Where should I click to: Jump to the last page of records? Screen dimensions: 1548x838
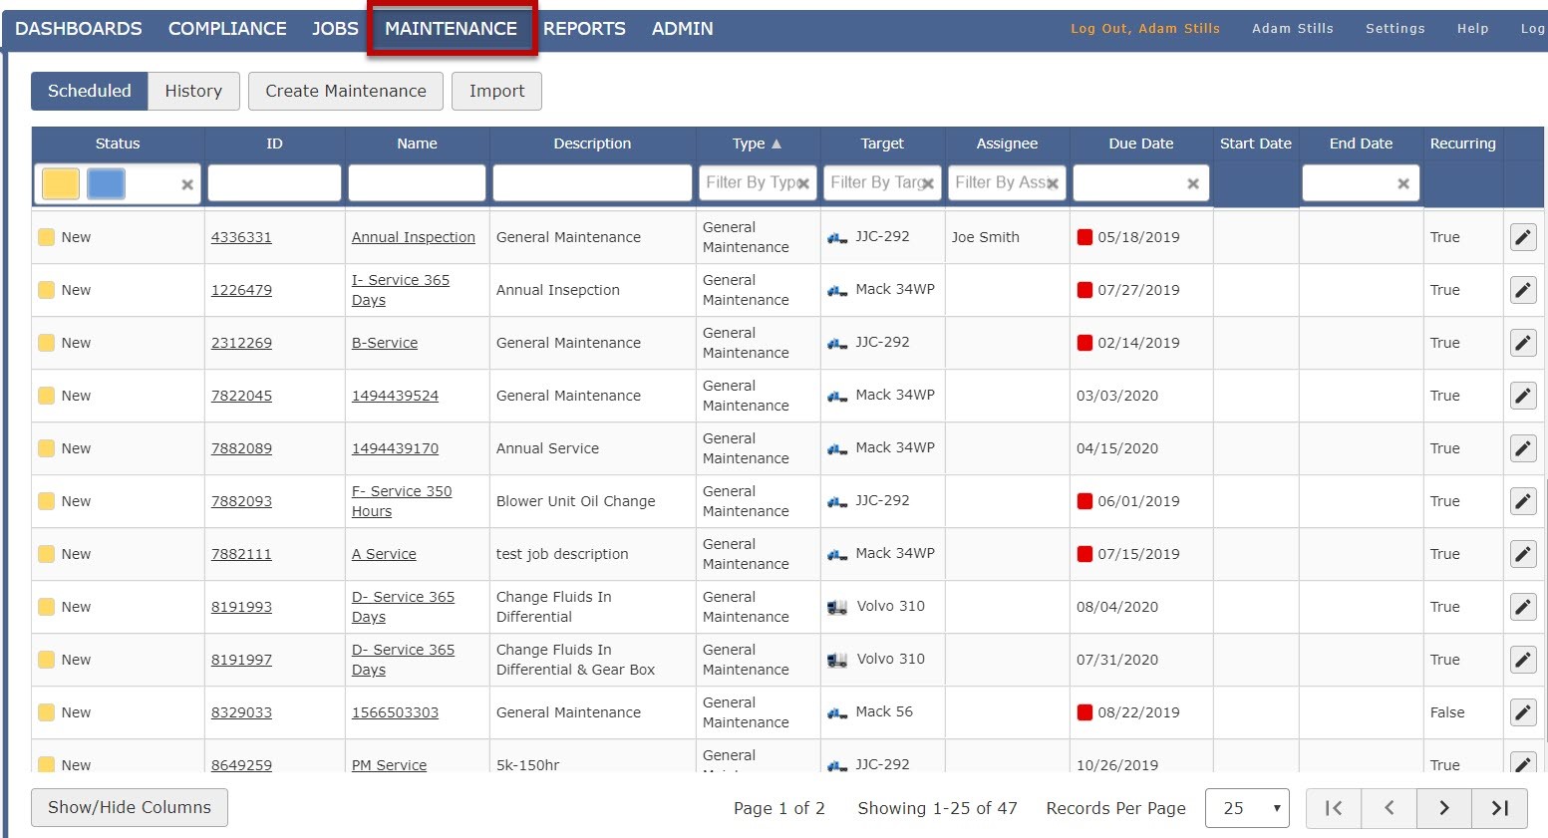[x=1498, y=808]
